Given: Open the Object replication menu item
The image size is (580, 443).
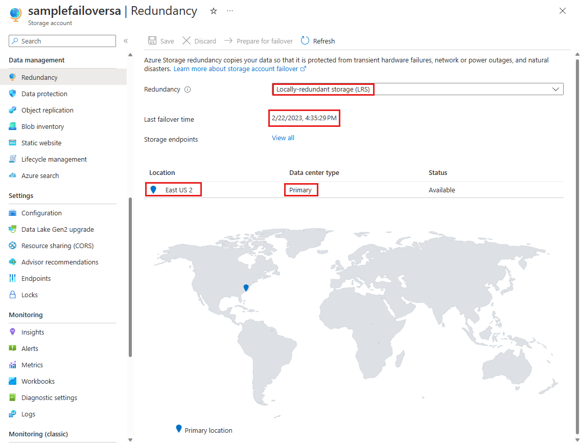Looking at the screenshot, I should point(47,110).
